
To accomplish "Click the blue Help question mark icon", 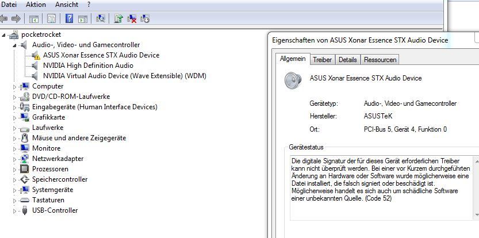I will pos(70,19).
